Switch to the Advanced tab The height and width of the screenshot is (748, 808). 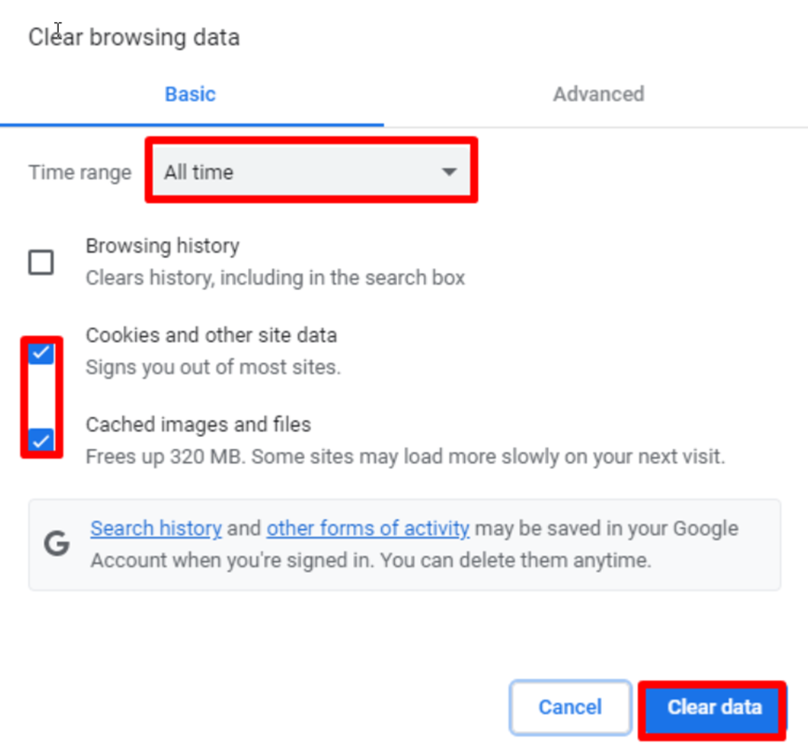point(597,94)
